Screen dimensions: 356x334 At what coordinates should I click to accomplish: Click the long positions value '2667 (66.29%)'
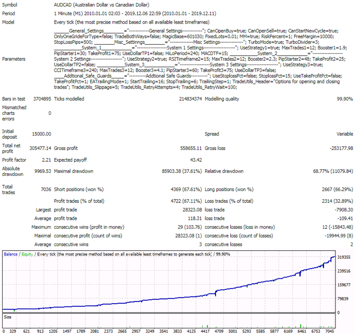tap(337, 189)
